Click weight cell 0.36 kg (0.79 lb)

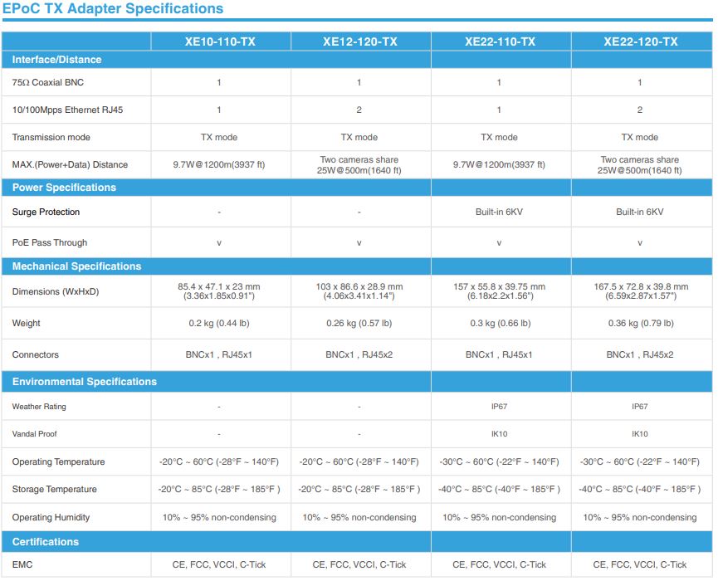coord(641,323)
